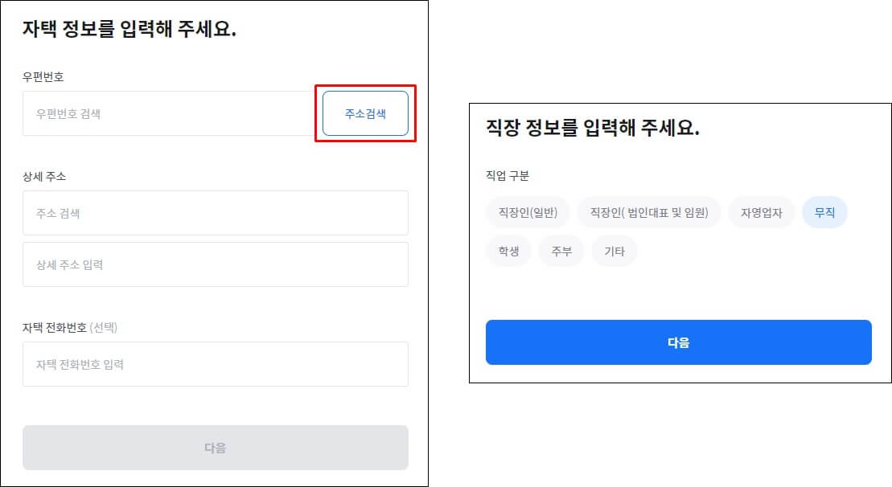Deselect the highlighted 무직 occupation chip
892x487 pixels.
click(x=824, y=212)
